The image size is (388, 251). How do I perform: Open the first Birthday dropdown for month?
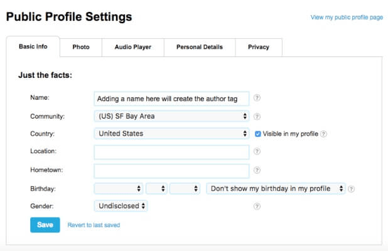pos(119,189)
